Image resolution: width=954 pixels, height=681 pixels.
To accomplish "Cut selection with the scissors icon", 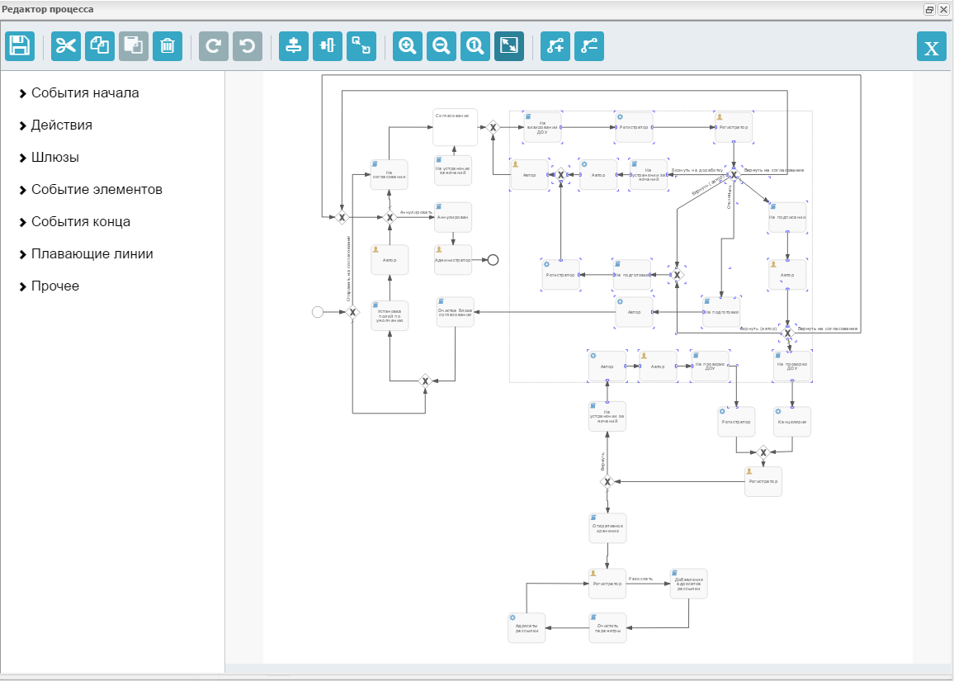I will [66, 46].
